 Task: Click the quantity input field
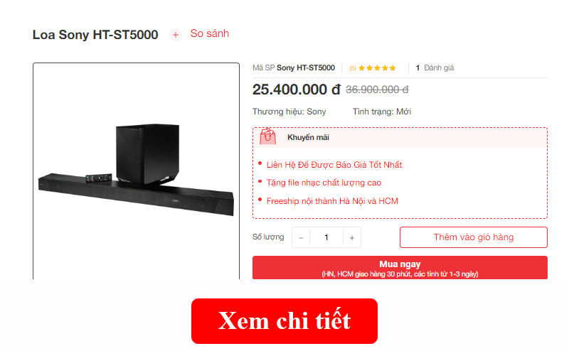(326, 237)
